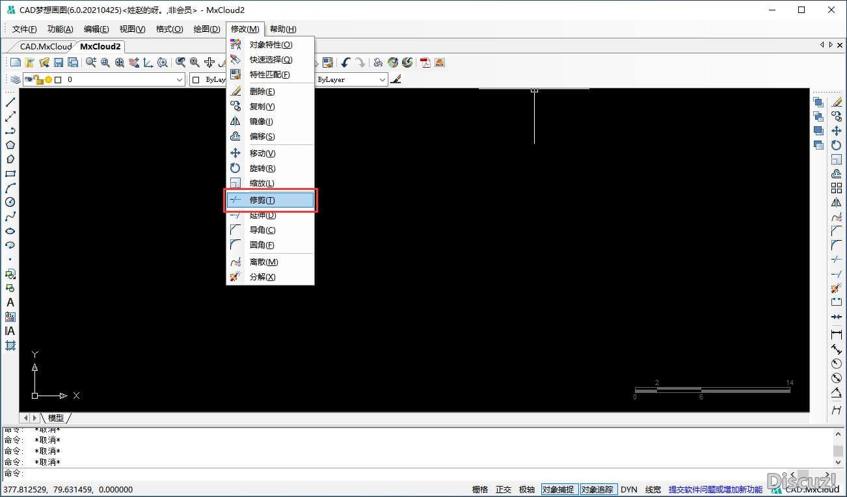Select the Hatch fill tool

(10, 345)
